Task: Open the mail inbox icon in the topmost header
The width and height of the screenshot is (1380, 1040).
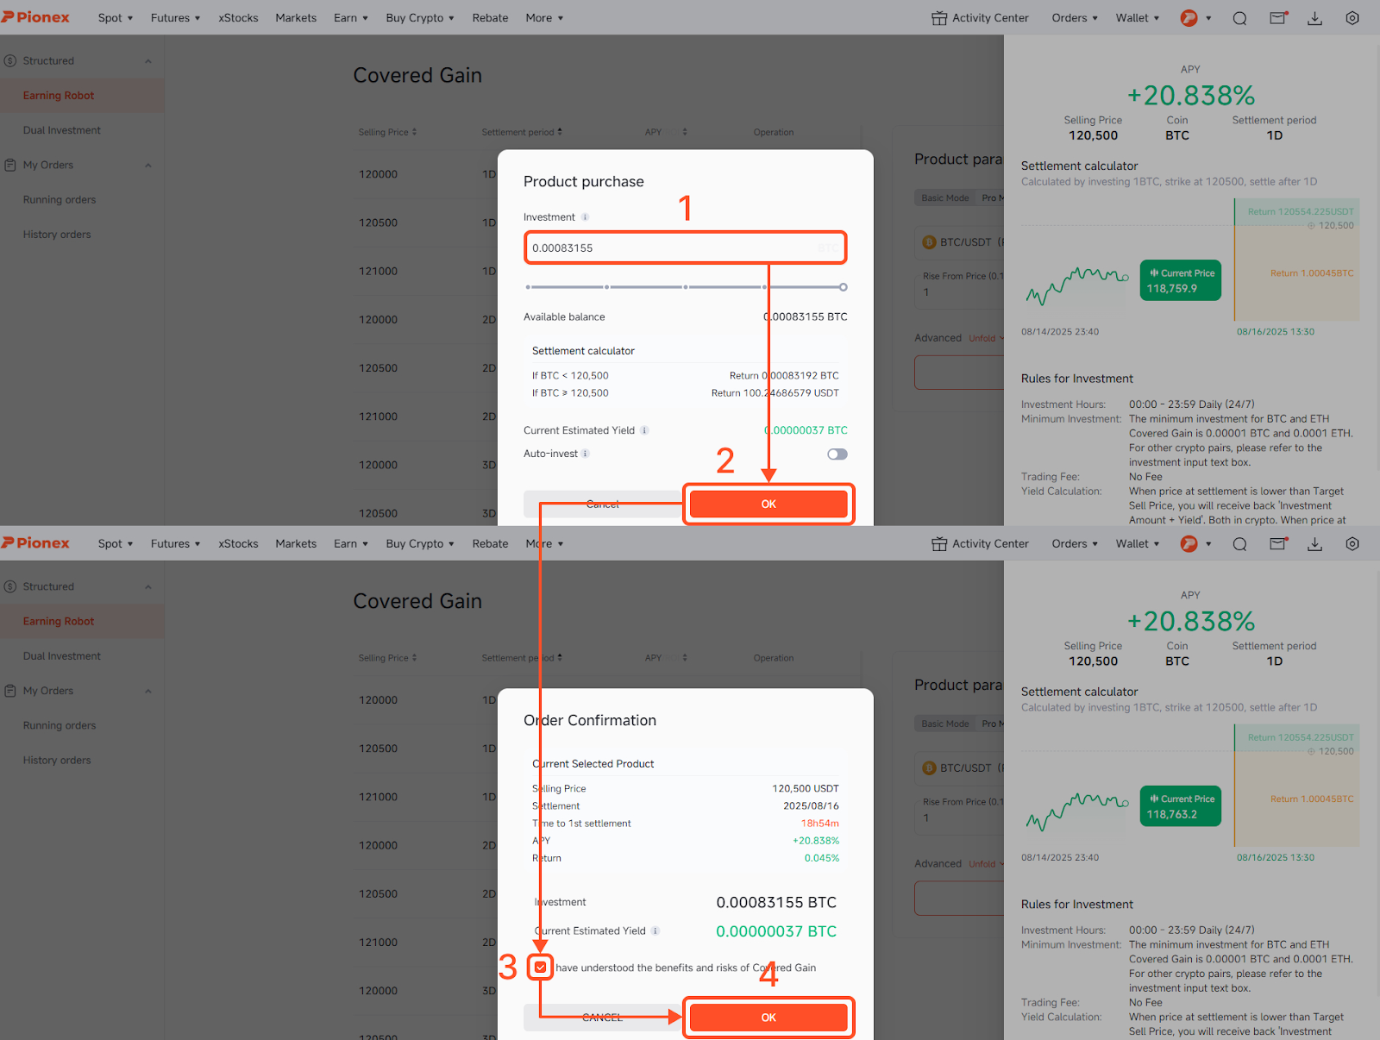Action: tap(1278, 18)
